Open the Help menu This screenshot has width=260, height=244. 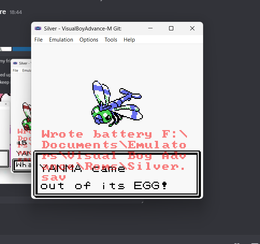[x=129, y=40]
